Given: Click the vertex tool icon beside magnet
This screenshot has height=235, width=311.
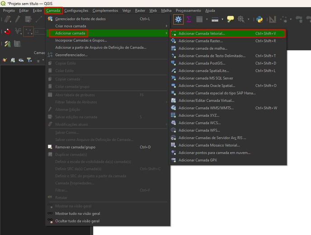Looking at the screenshot, I should (18, 31).
